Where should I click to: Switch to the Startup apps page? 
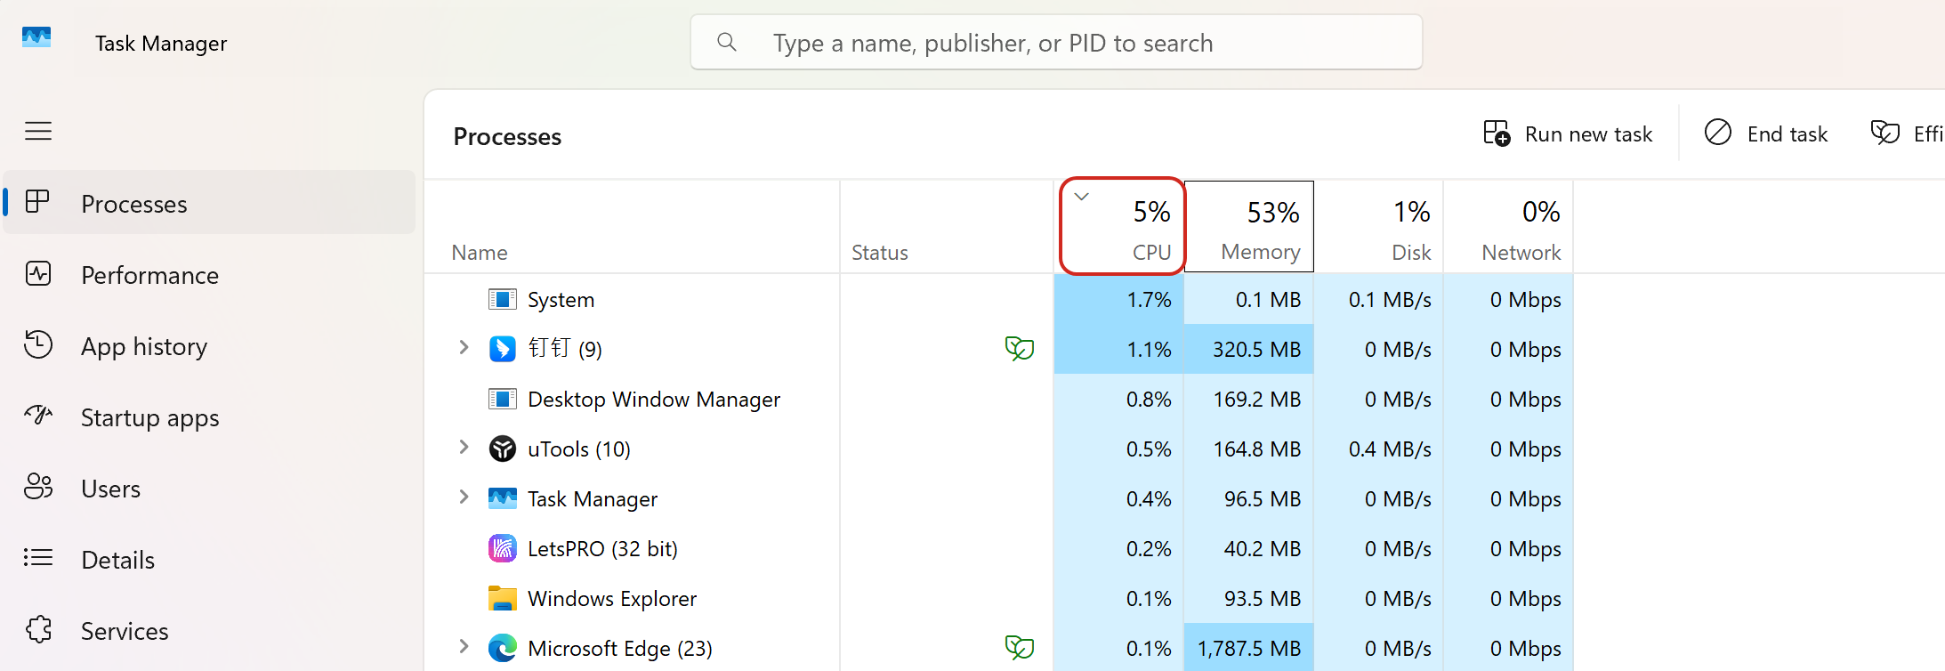(149, 417)
